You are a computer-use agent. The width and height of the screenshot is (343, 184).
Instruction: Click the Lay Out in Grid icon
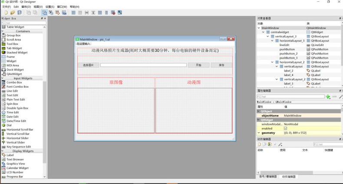pos(100,13)
